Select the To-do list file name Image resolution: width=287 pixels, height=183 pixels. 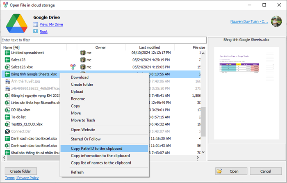pyautogui.click(x=18, y=117)
